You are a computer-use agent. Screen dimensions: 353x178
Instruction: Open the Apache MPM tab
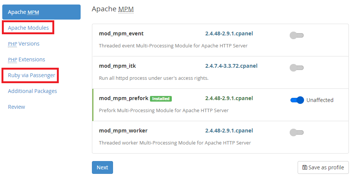pos(41,12)
